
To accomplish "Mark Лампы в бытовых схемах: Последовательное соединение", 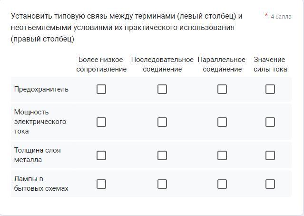I will click(x=162, y=184).
